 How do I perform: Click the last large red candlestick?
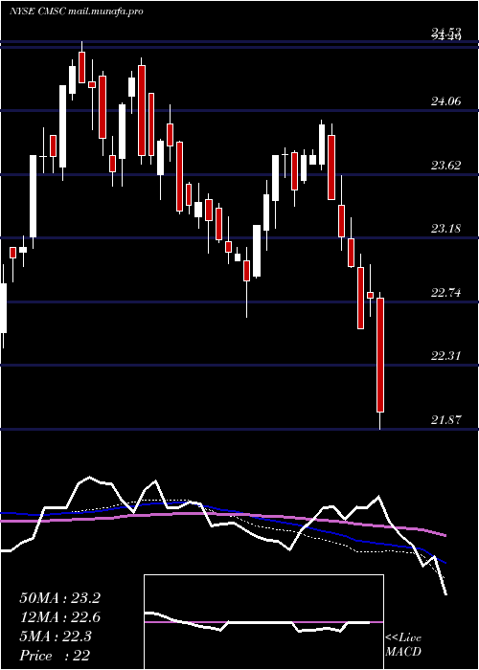pos(380,355)
